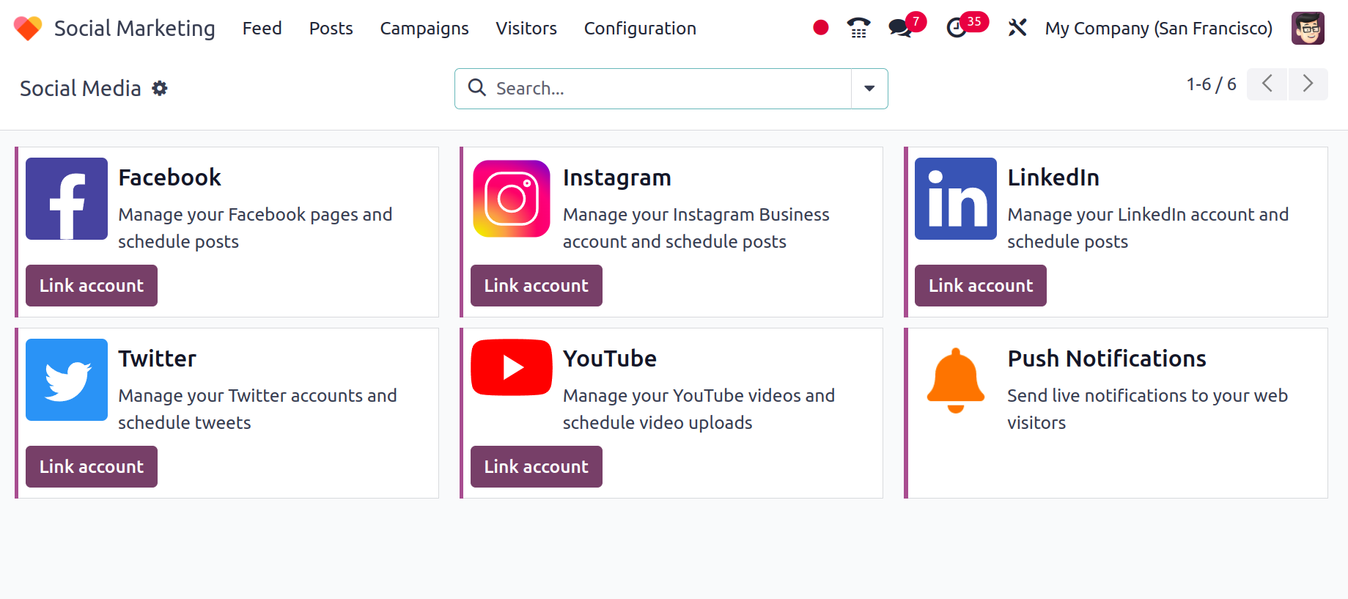Open the Campaigns menu

[x=424, y=29]
